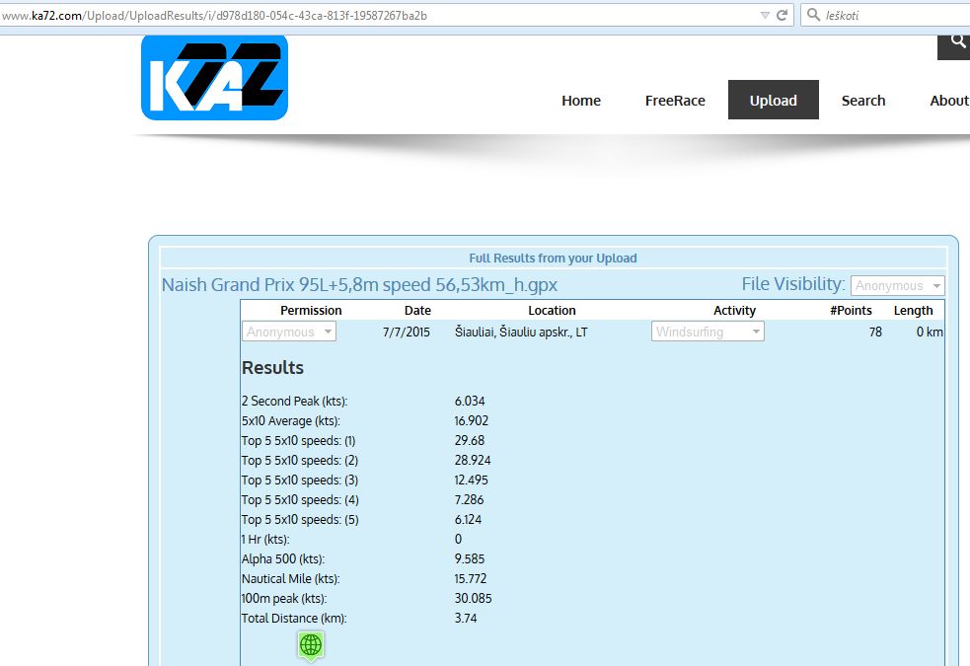Reload the page with the refresh icon
Image resolution: width=970 pixels, height=666 pixels.
click(x=782, y=16)
